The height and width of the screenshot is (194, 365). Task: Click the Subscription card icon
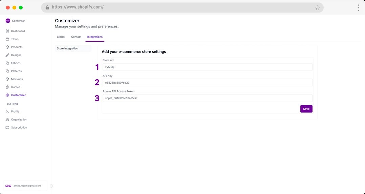point(7,128)
